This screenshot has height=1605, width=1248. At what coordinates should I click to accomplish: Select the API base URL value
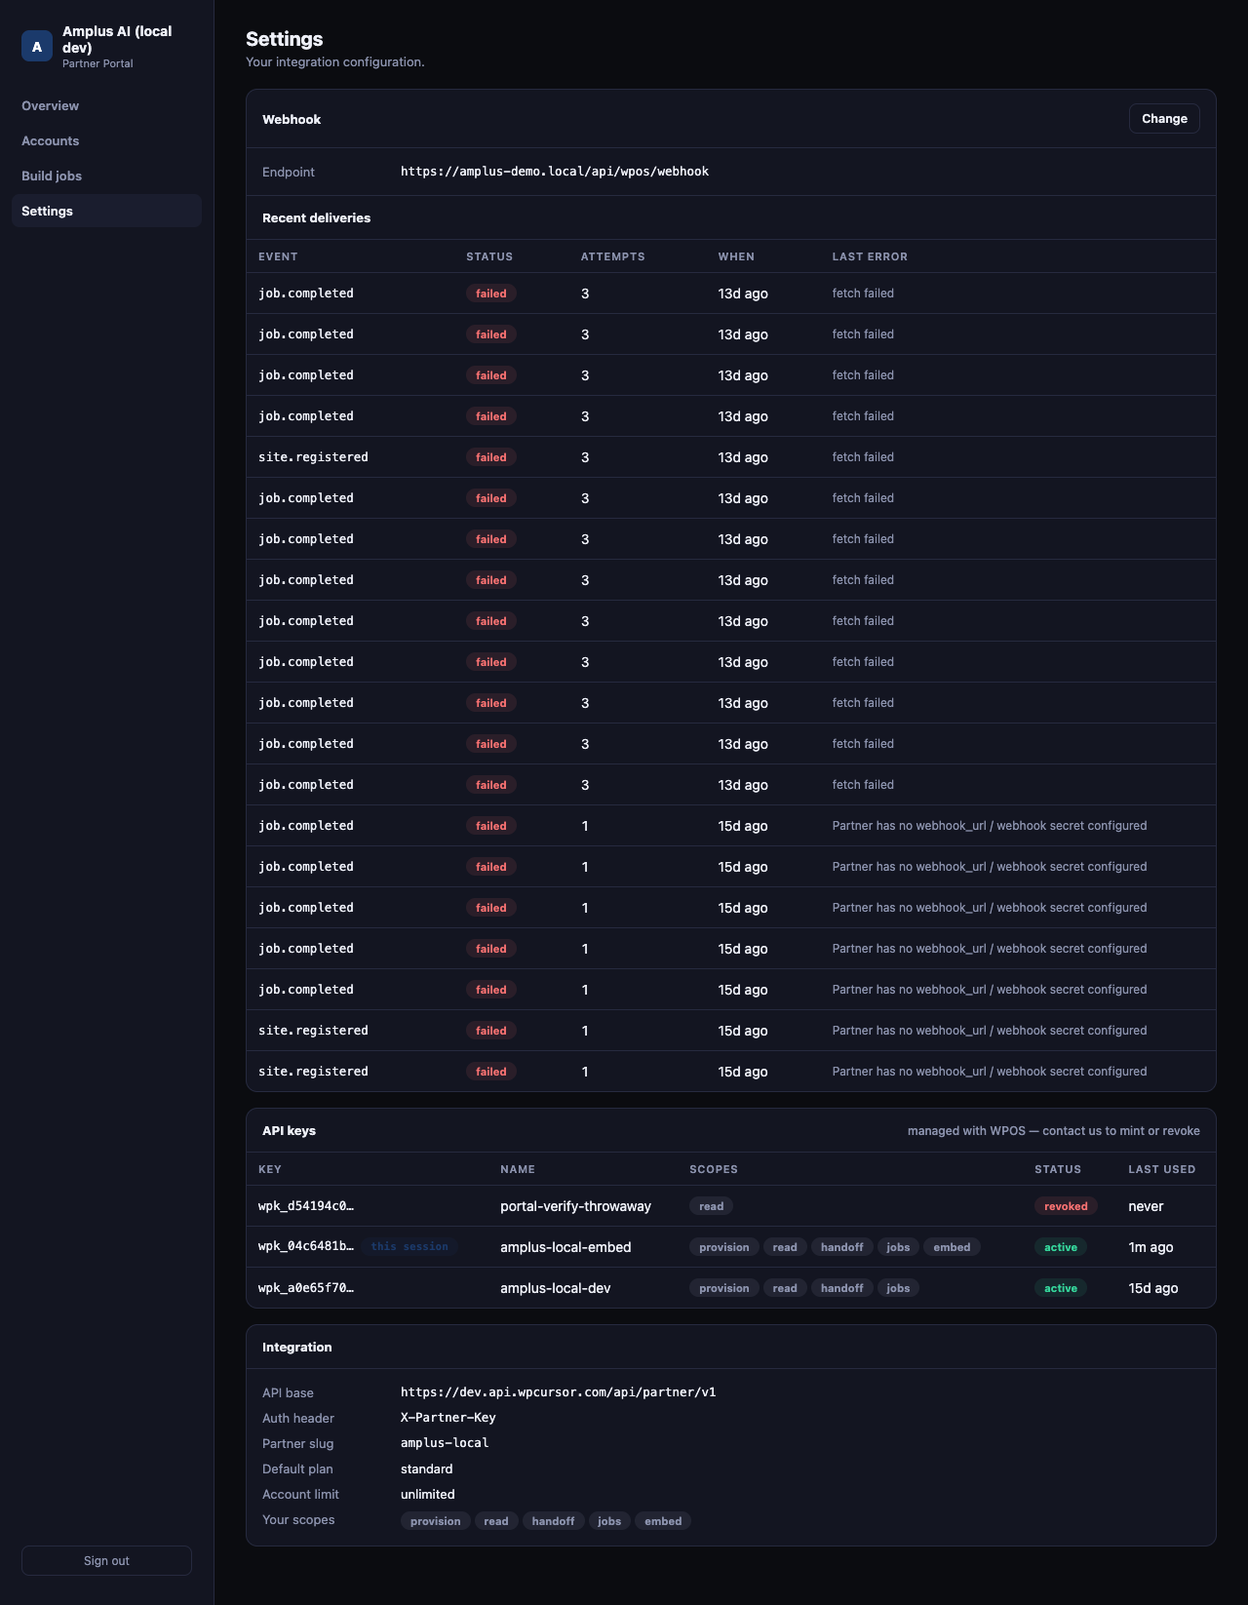click(558, 1392)
